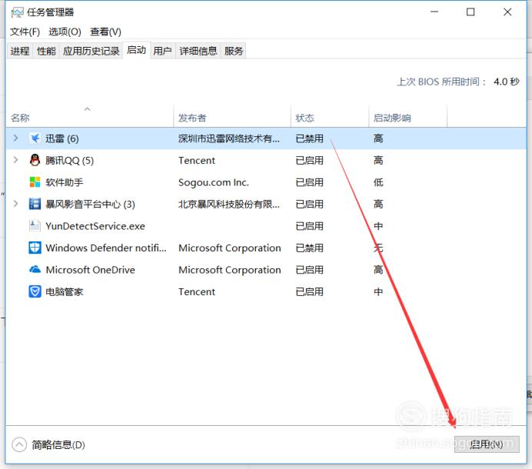
Task: Click the 暴风影音平台中心 film icon
Action: click(35, 204)
